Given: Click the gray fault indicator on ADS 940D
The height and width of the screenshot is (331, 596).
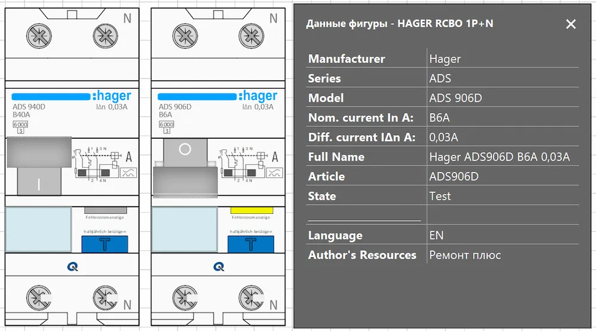Looking at the screenshot, I should 105,210.
